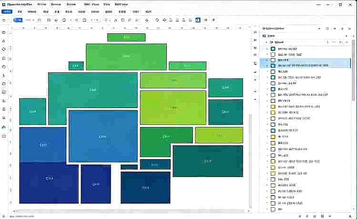This screenshot has width=357, height=219.
Task: Click the blue filled button at toolbar's left start
Action: coord(18,20)
